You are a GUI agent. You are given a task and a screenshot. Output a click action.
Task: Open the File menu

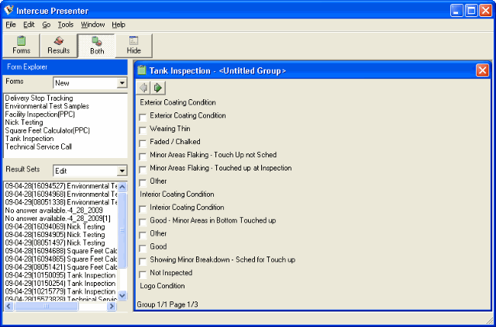pyautogui.click(x=11, y=25)
